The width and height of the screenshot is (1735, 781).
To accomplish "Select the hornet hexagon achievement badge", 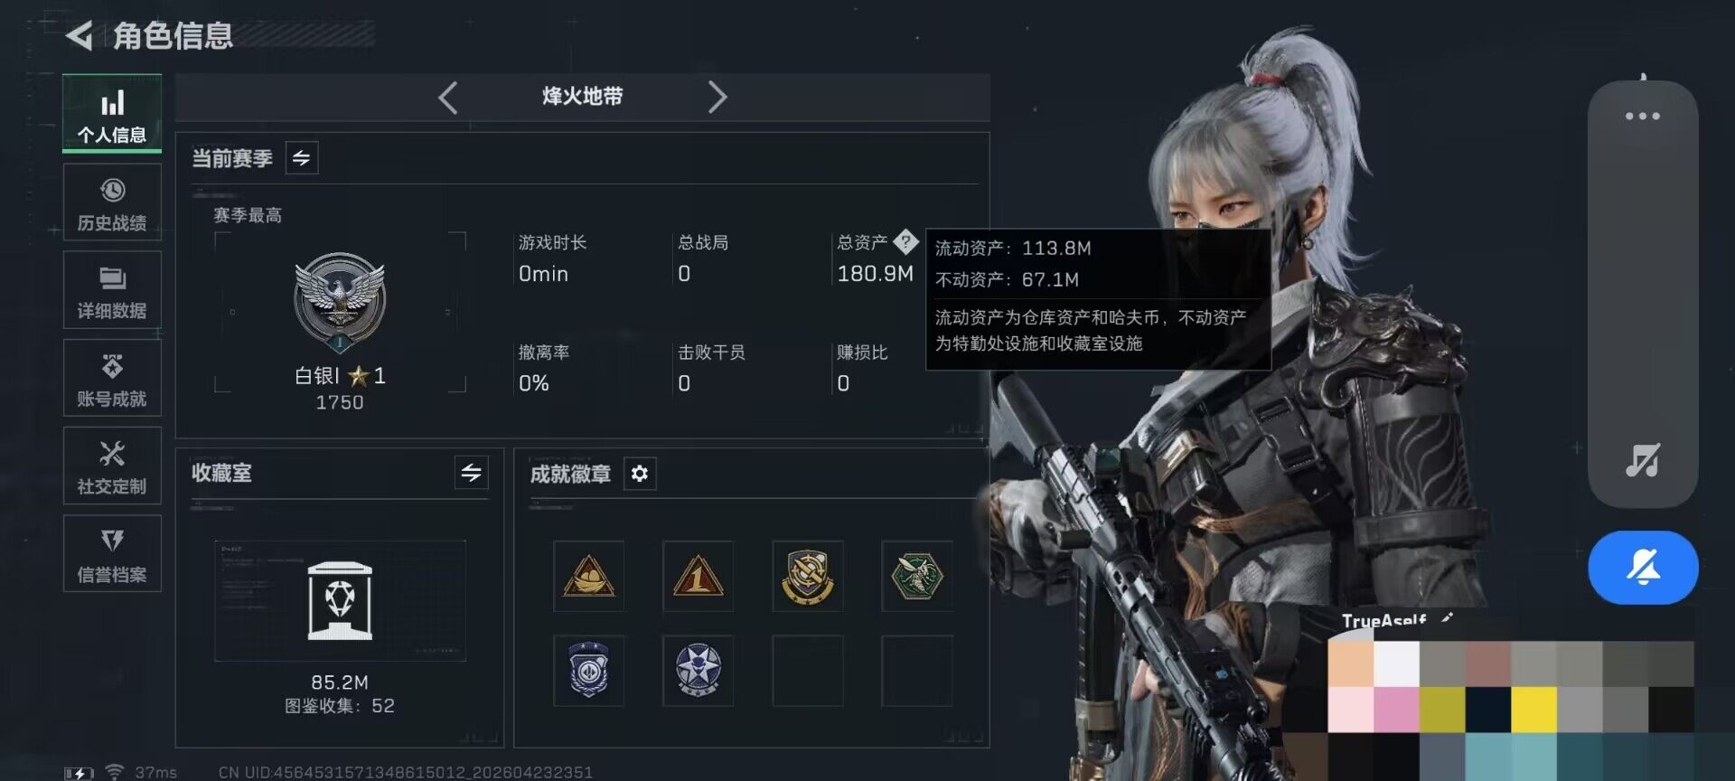I will tap(917, 577).
